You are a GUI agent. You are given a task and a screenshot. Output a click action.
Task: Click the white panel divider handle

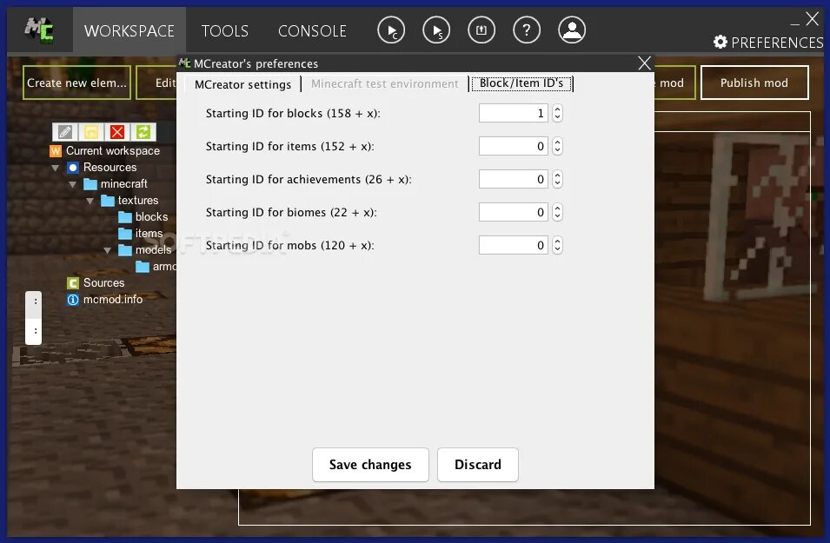click(33, 317)
